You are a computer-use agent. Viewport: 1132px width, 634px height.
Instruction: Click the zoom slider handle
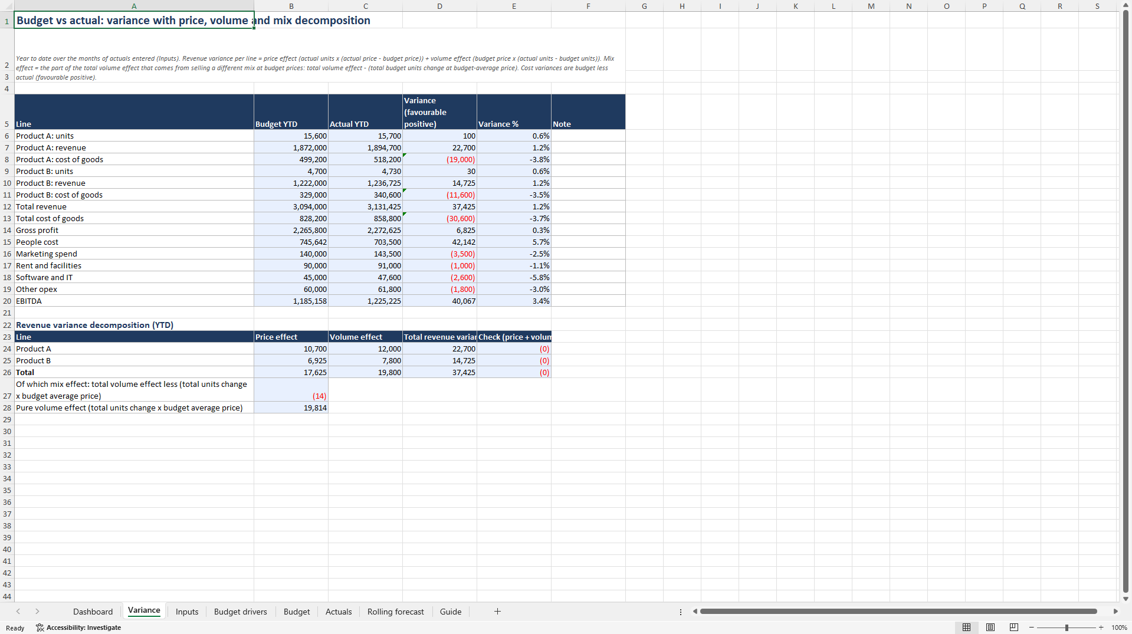(x=1067, y=628)
